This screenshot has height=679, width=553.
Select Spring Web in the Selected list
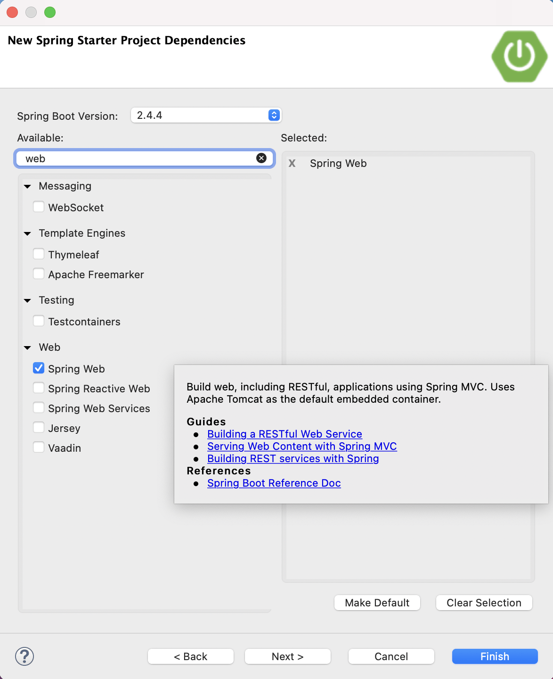338,163
